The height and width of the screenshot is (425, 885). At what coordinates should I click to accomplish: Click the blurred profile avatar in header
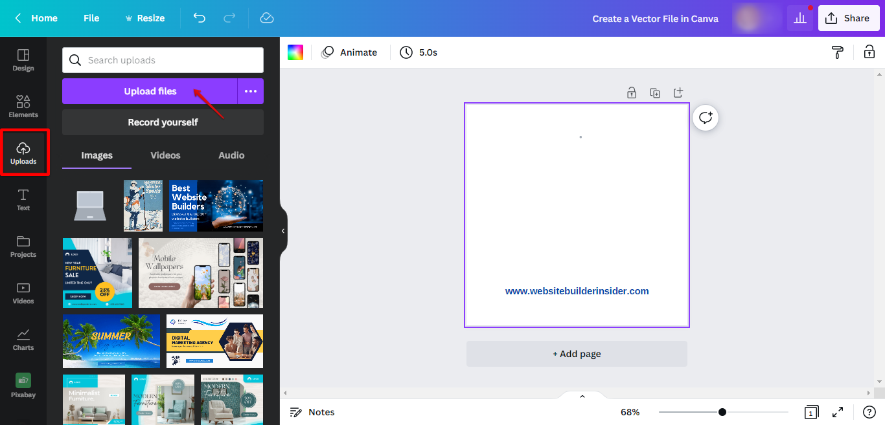point(757,18)
